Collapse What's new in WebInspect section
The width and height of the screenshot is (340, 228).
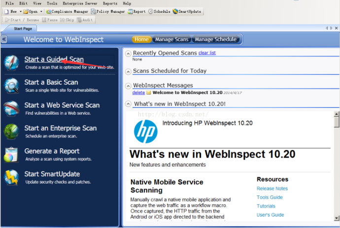[129, 104]
